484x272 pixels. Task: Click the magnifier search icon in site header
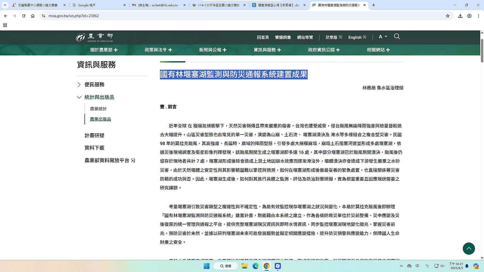397,37
